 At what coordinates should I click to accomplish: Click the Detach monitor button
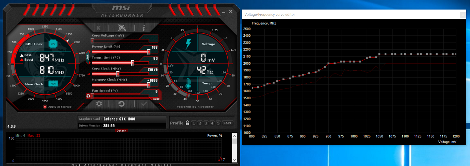[121, 131]
